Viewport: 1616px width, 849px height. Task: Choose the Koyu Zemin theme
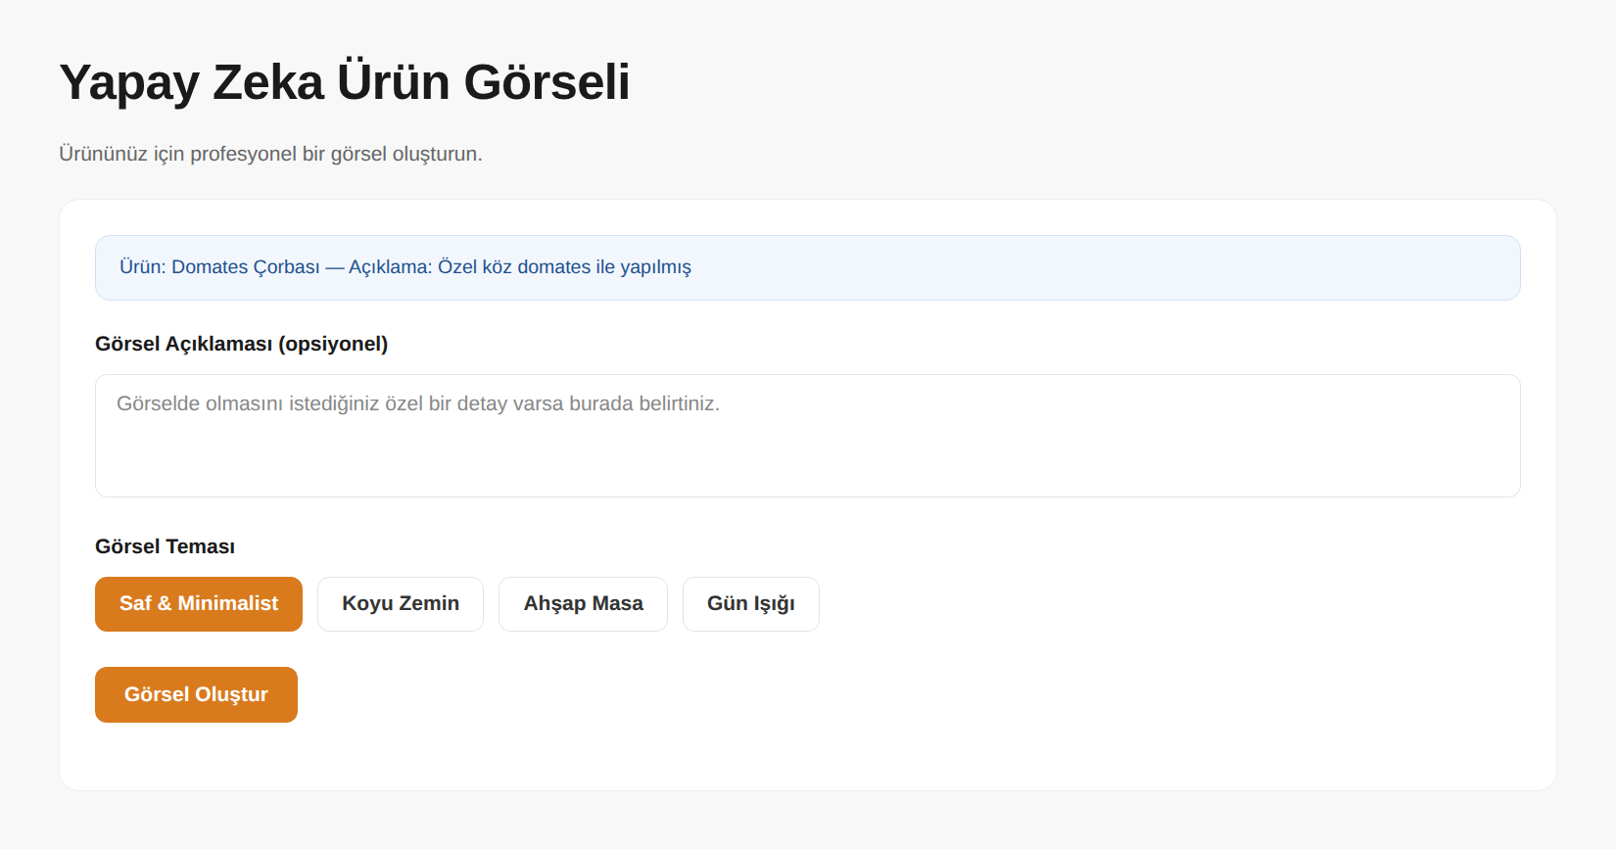tap(401, 604)
